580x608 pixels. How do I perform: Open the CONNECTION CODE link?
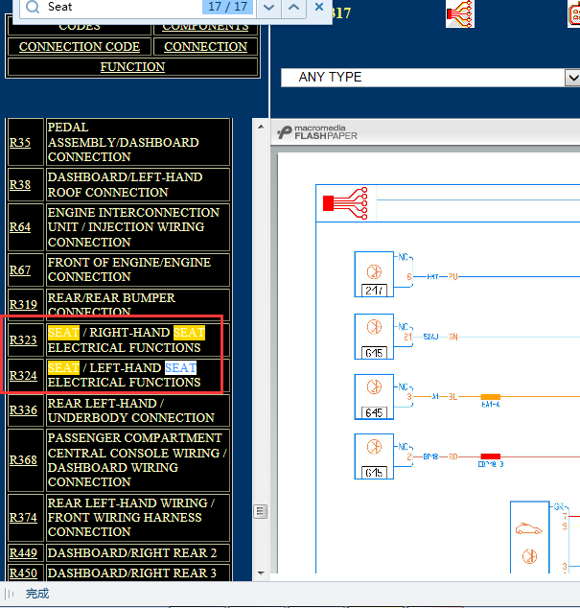coord(80,47)
